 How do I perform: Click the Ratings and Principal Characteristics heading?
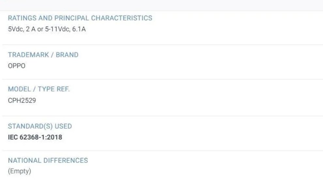[x=80, y=18]
